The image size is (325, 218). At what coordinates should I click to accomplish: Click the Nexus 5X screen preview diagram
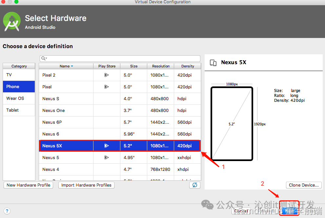point(232,124)
